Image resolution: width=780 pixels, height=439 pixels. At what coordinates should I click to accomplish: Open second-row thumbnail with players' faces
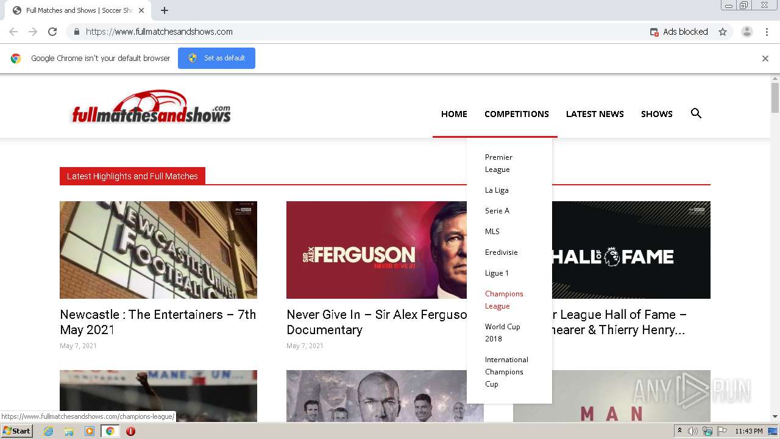(377, 396)
